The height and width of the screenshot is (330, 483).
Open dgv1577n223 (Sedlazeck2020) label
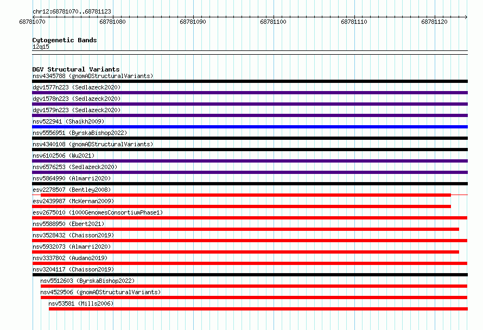click(77, 87)
